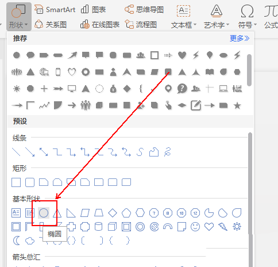The image size is (278, 267).
Task: Select the ellipse shape in 基本形状
Action: click(x=44, y=213)
